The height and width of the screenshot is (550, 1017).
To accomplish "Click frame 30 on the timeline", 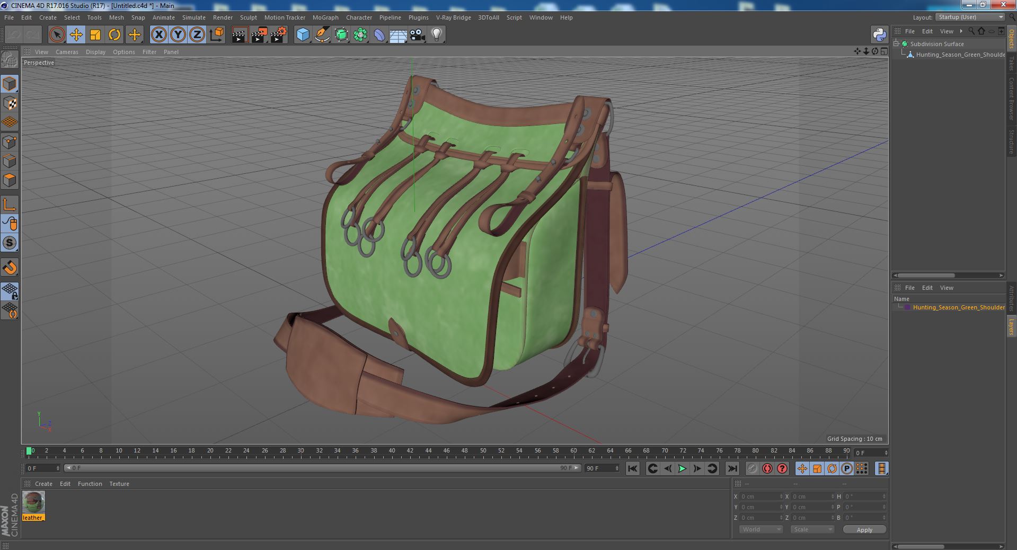I will click(300, 451).
